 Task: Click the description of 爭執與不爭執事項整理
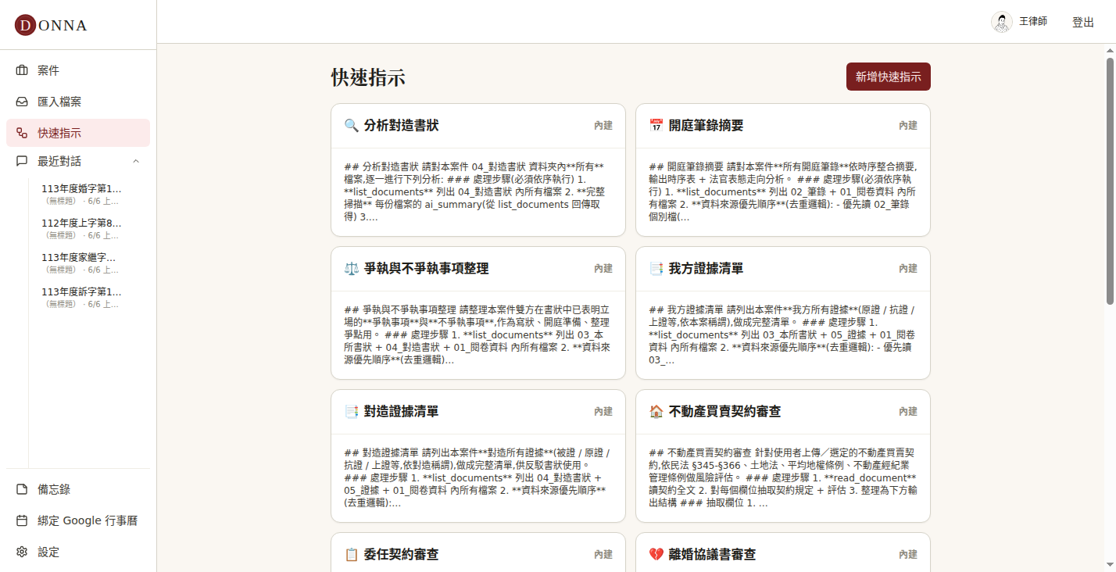(x=477, y=335)
